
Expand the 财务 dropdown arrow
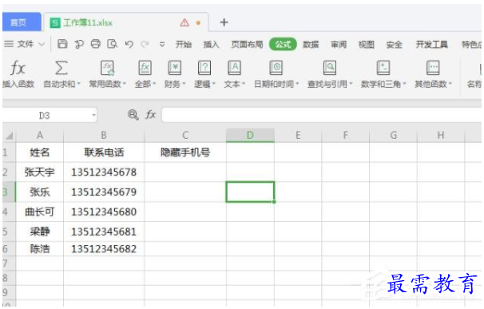[184, 84]
